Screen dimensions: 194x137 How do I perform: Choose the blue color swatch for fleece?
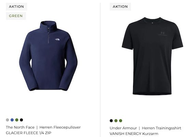(12, 120)
